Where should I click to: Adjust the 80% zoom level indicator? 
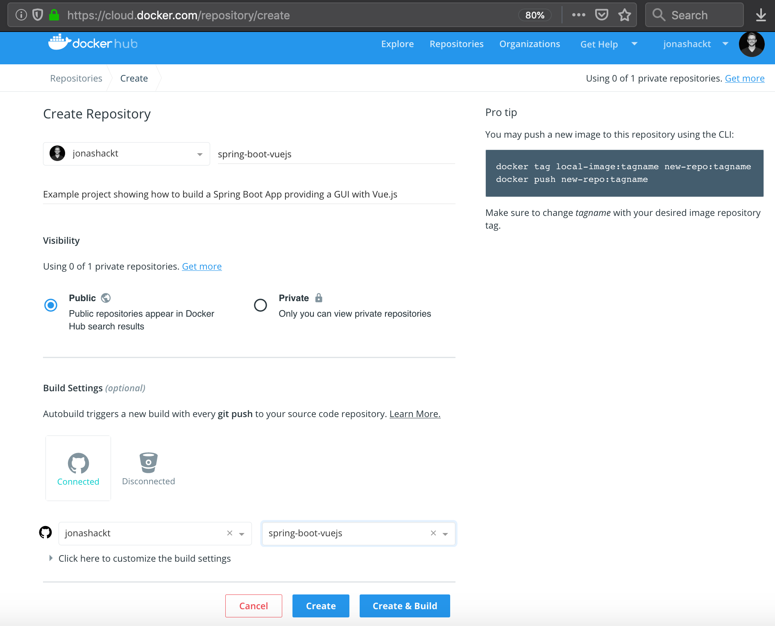click(535, 15)
